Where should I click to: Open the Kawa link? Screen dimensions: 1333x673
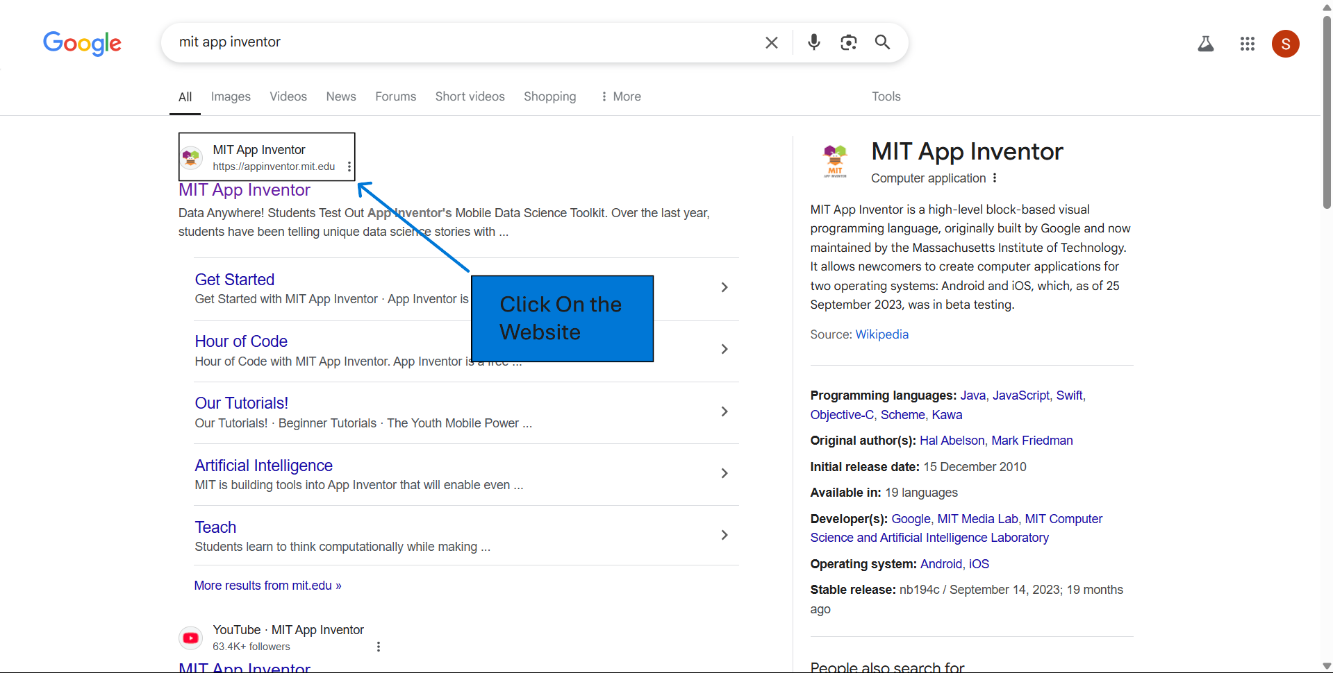coord(947,415)
